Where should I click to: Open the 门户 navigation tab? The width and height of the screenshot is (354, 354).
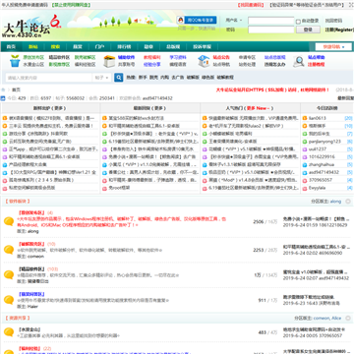click(x=99, y=46)
